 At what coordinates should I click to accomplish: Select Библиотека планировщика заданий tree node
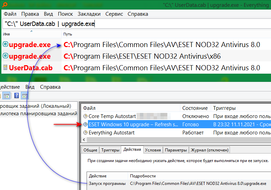tap(38, 114)
